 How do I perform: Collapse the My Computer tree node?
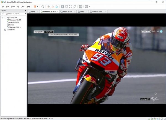tap(2, 18)
